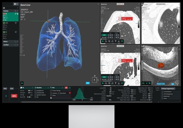This screenshot has width=183, height=128.
Task: Open the RUL location dropdown
Action: [57, 87]
